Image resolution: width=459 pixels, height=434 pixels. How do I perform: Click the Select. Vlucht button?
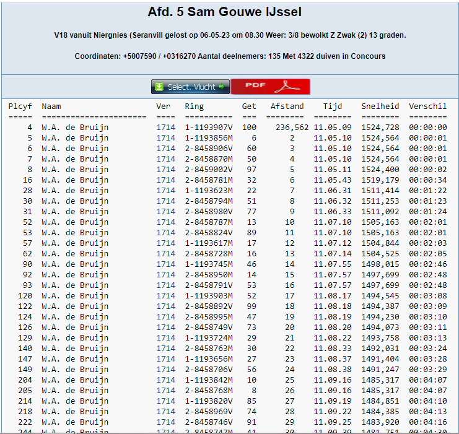pyautogui.click(x=190, y=87)
